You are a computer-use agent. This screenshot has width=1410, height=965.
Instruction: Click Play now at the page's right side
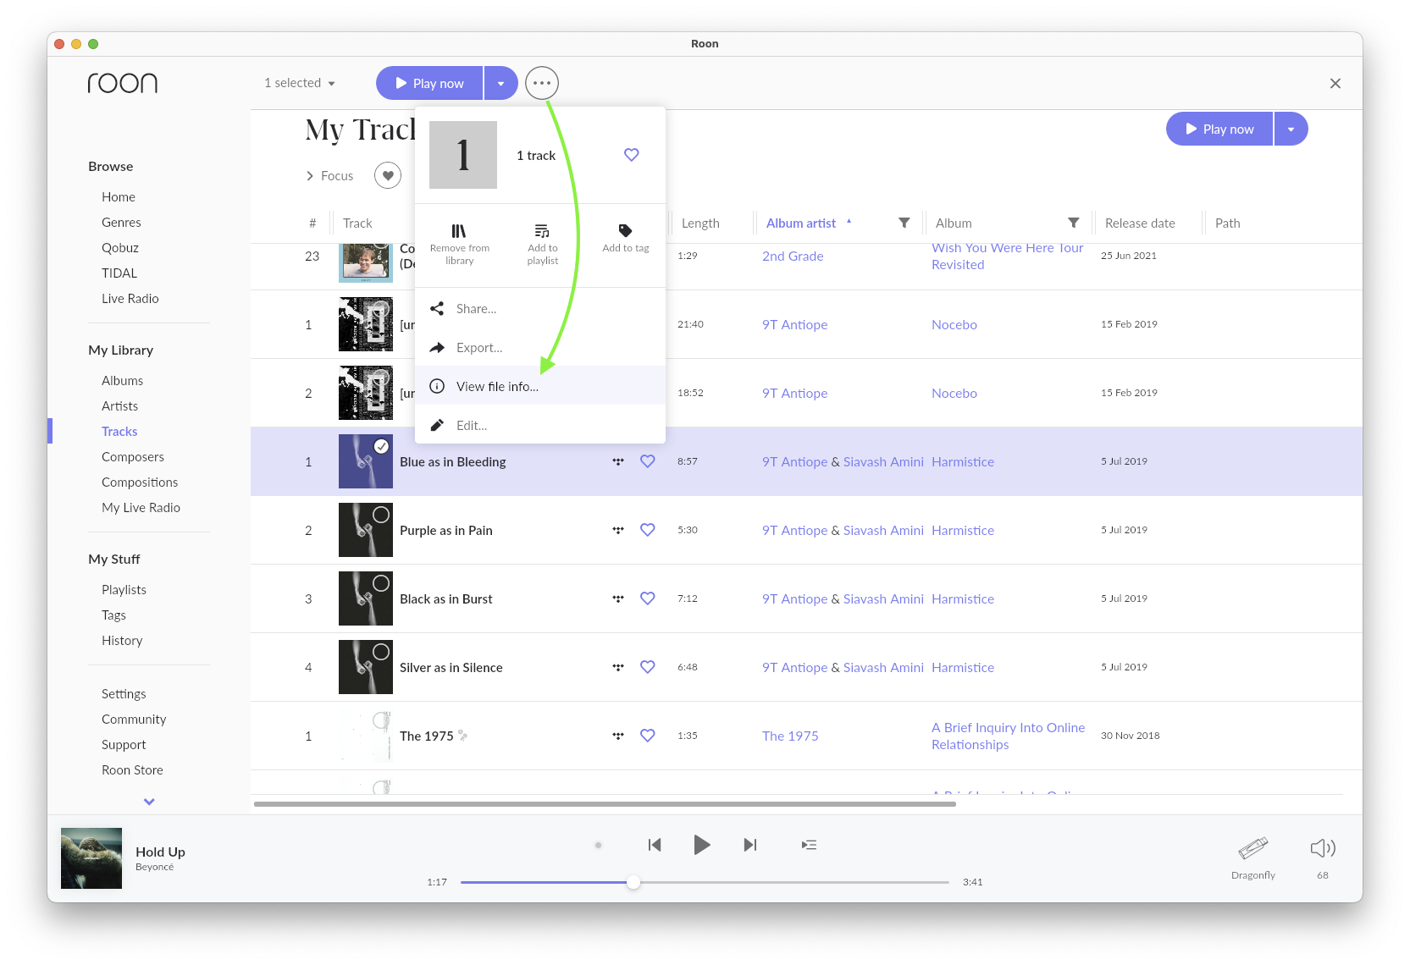[1219, 129]
